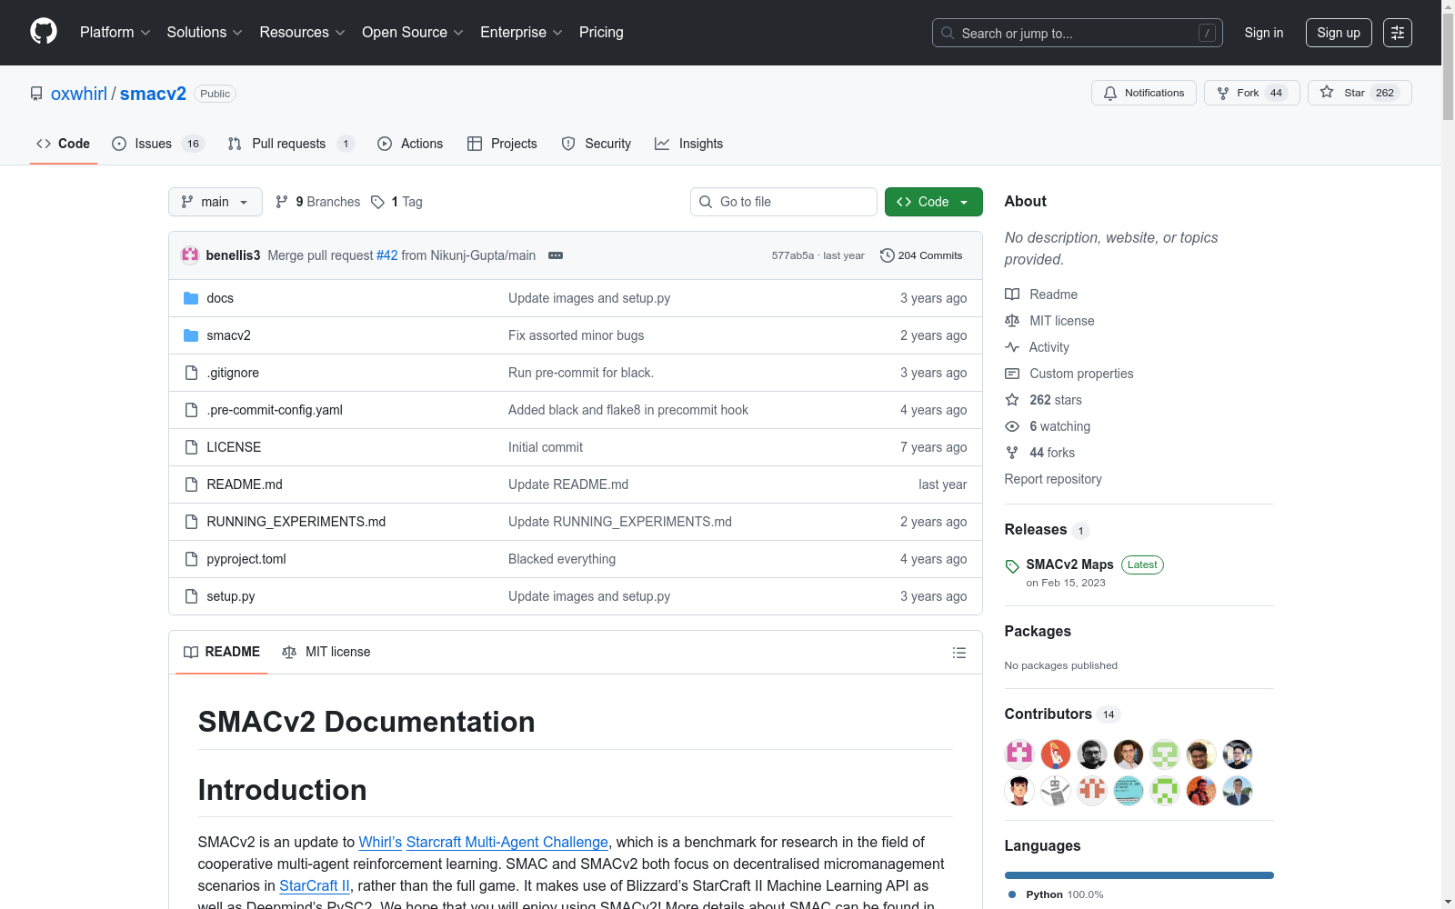Fork the repository
Image resolution: width=1455 pixels, height=909 pixels.
coord(1252,93)
